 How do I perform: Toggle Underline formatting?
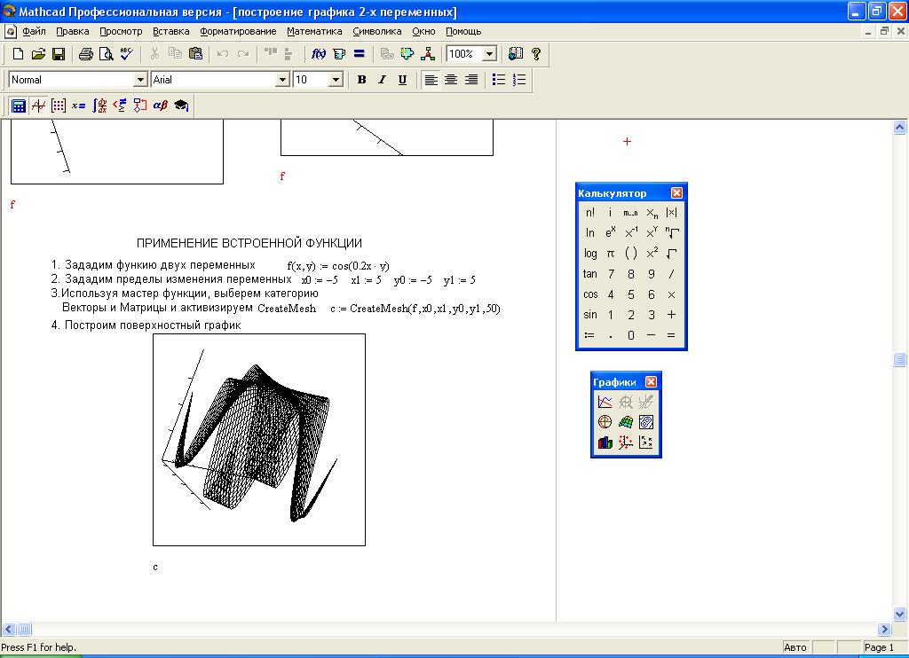402,80
